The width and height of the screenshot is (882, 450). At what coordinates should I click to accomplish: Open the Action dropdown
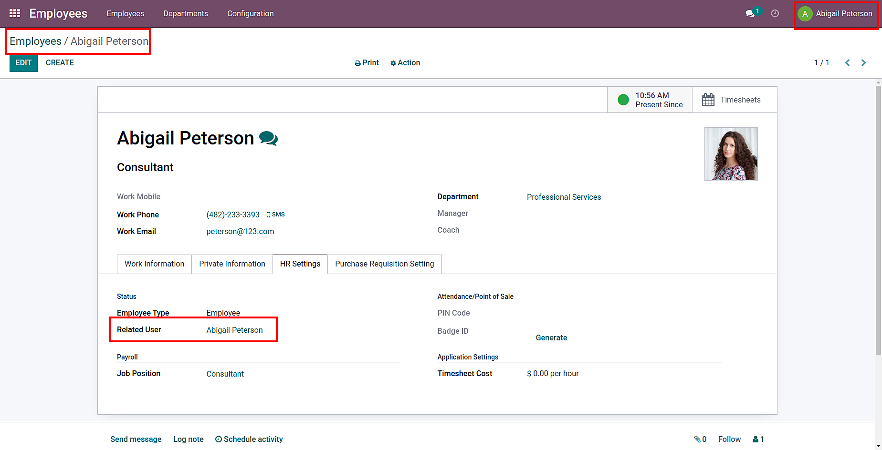pyautogui.click(x=405, y=63)
